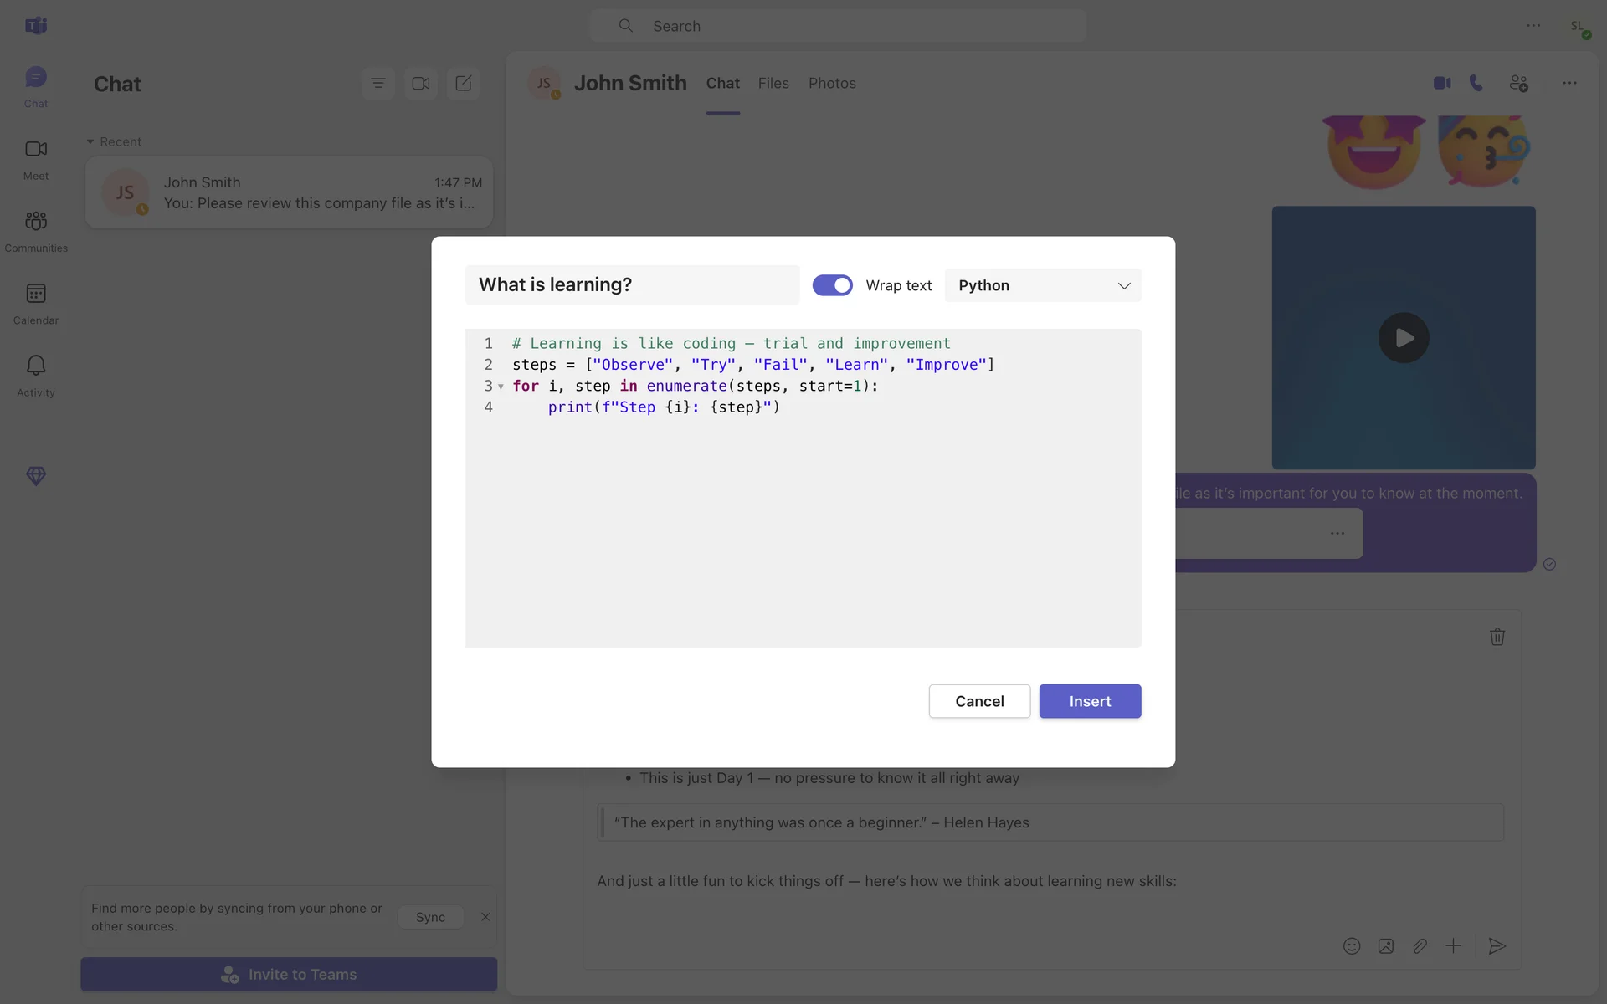This screenshot has height=1004, width=1607.
Task: Switch to the Photos tab
Action: (831, 83)
